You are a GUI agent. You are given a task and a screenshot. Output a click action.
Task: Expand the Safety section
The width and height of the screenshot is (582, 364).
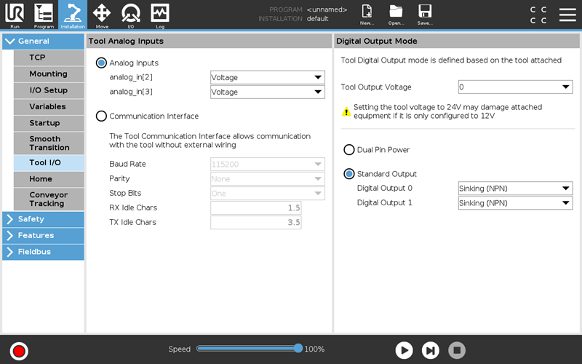click(43, 219)
